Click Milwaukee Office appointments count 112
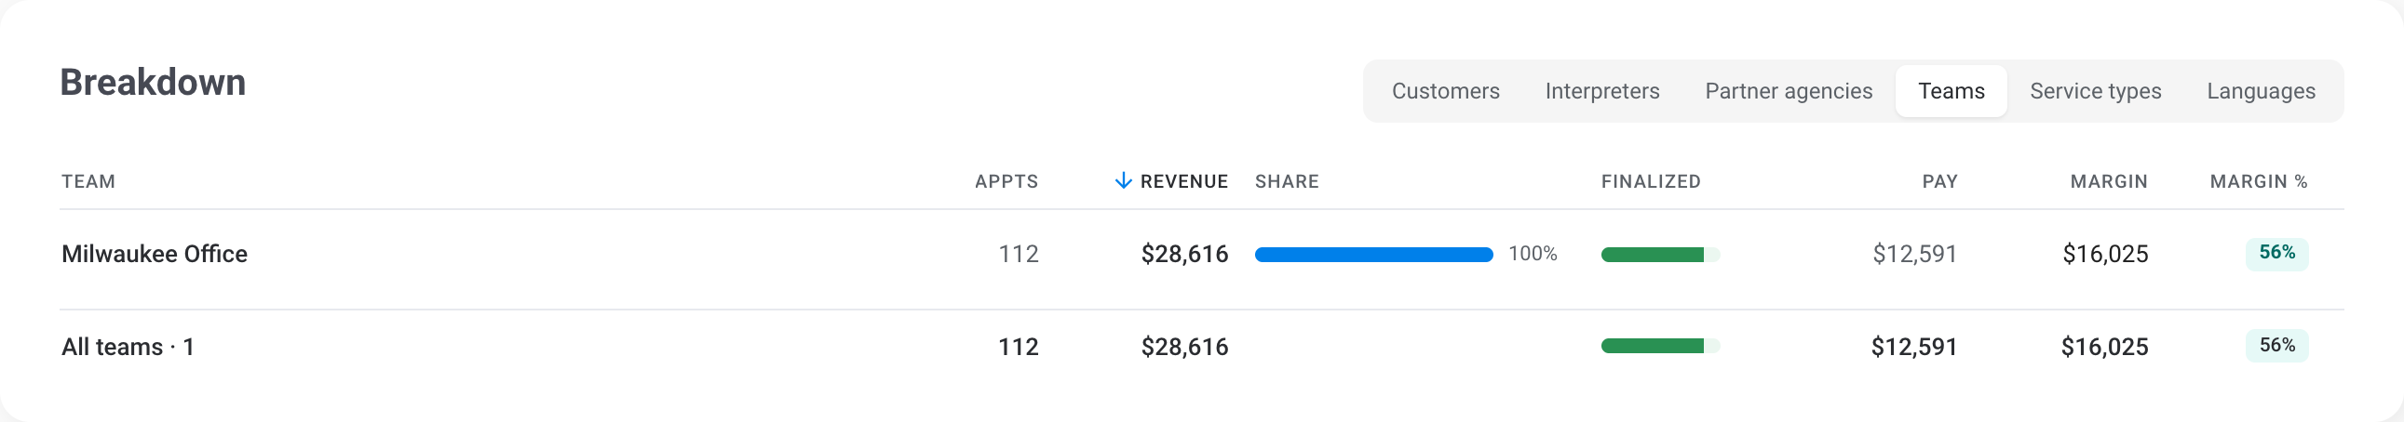2404x422 pixels. click(x=1019, y=255)
